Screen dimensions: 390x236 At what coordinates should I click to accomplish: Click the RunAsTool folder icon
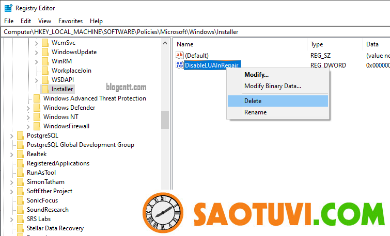[x=20, y=173]
